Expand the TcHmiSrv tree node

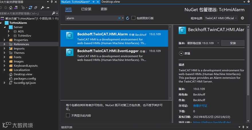tap(9, 36)
